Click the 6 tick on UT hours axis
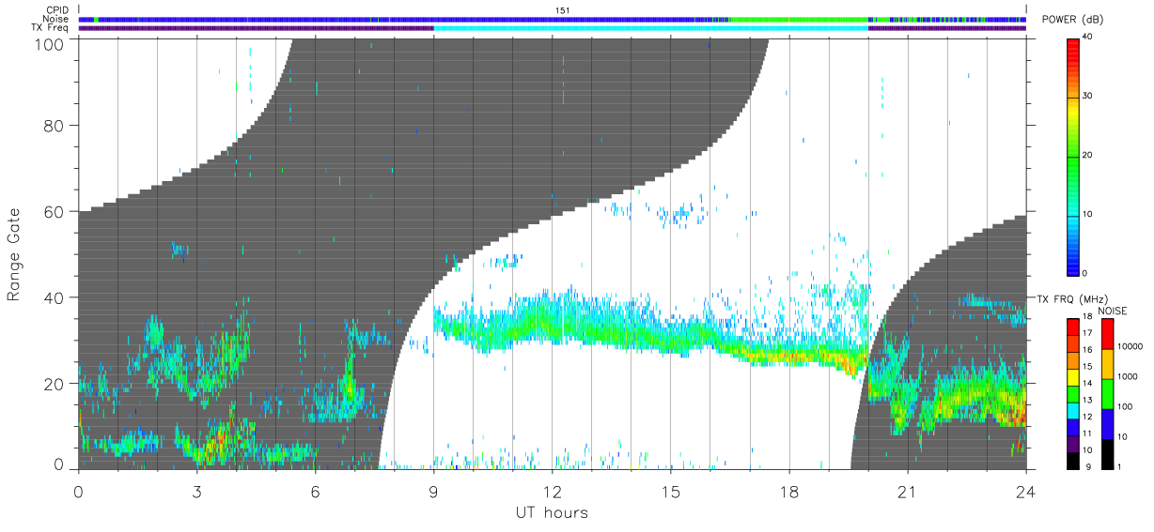This screenshot has height=532, width=1154. point(315,492)
